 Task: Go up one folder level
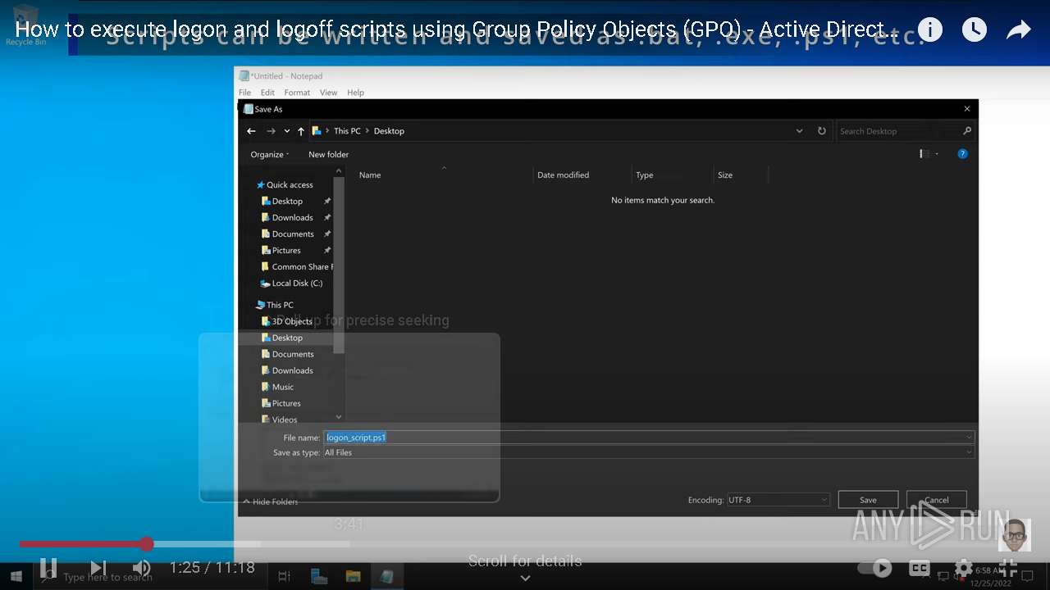(301, 131)
